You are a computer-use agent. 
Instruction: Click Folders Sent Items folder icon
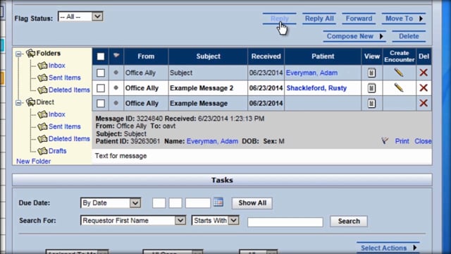click(x=42, y=78)
